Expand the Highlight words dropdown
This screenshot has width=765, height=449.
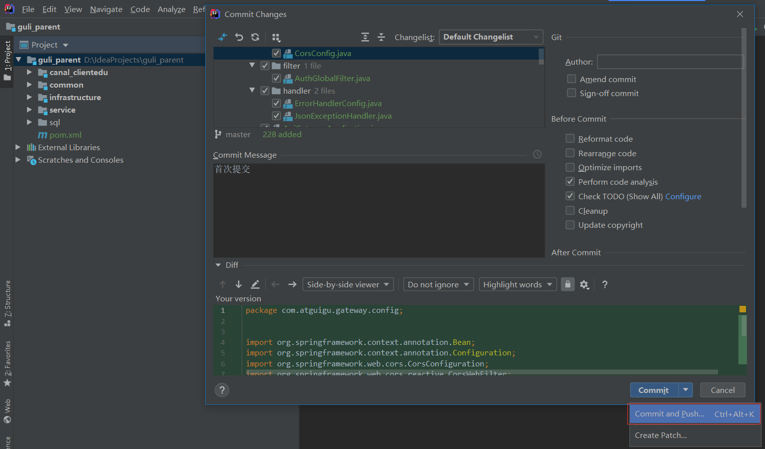pos(517,285)
